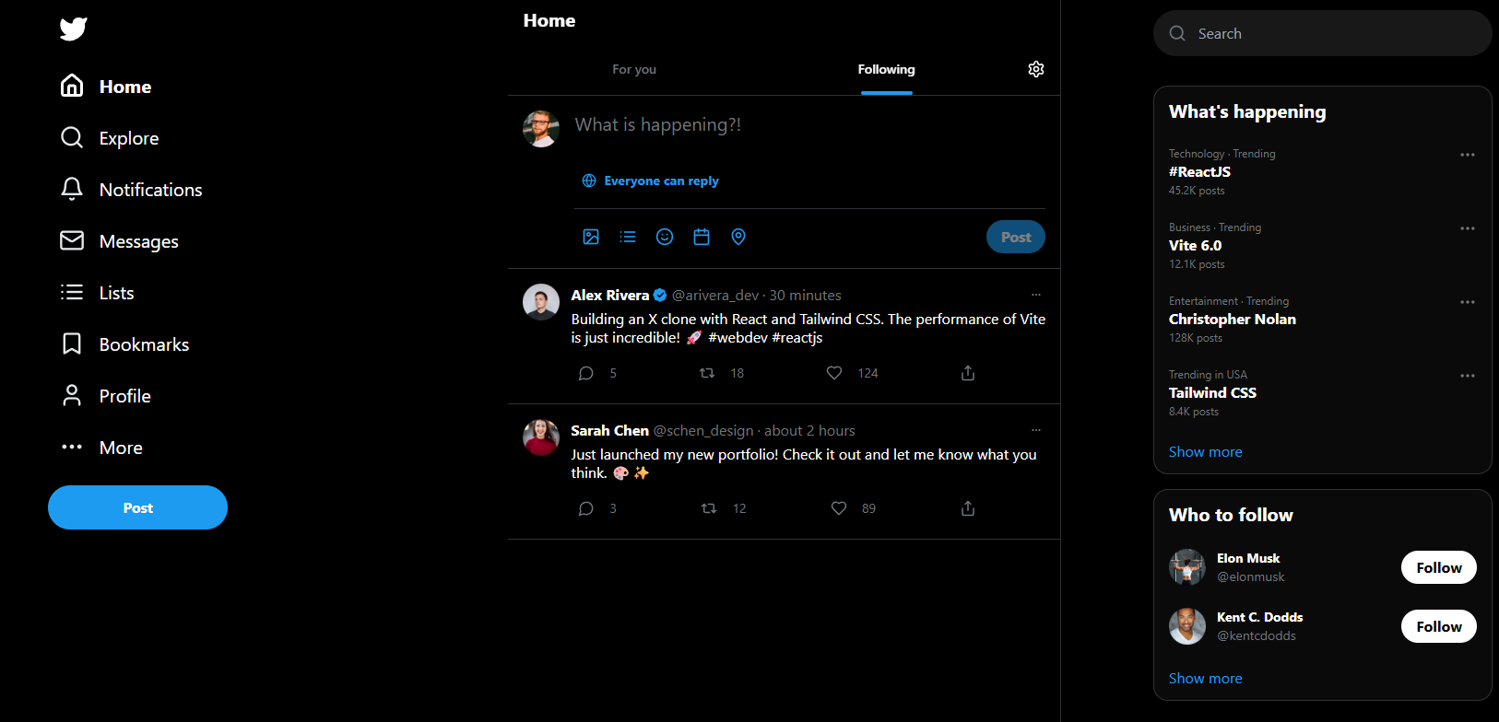
Task: Repost Sarah Chen's post
Action: 709,508
